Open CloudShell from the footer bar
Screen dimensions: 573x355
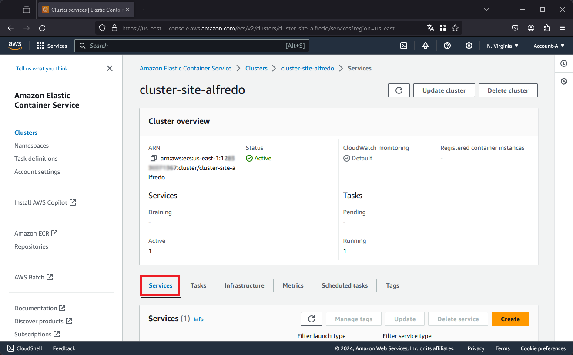pos(25,348)
